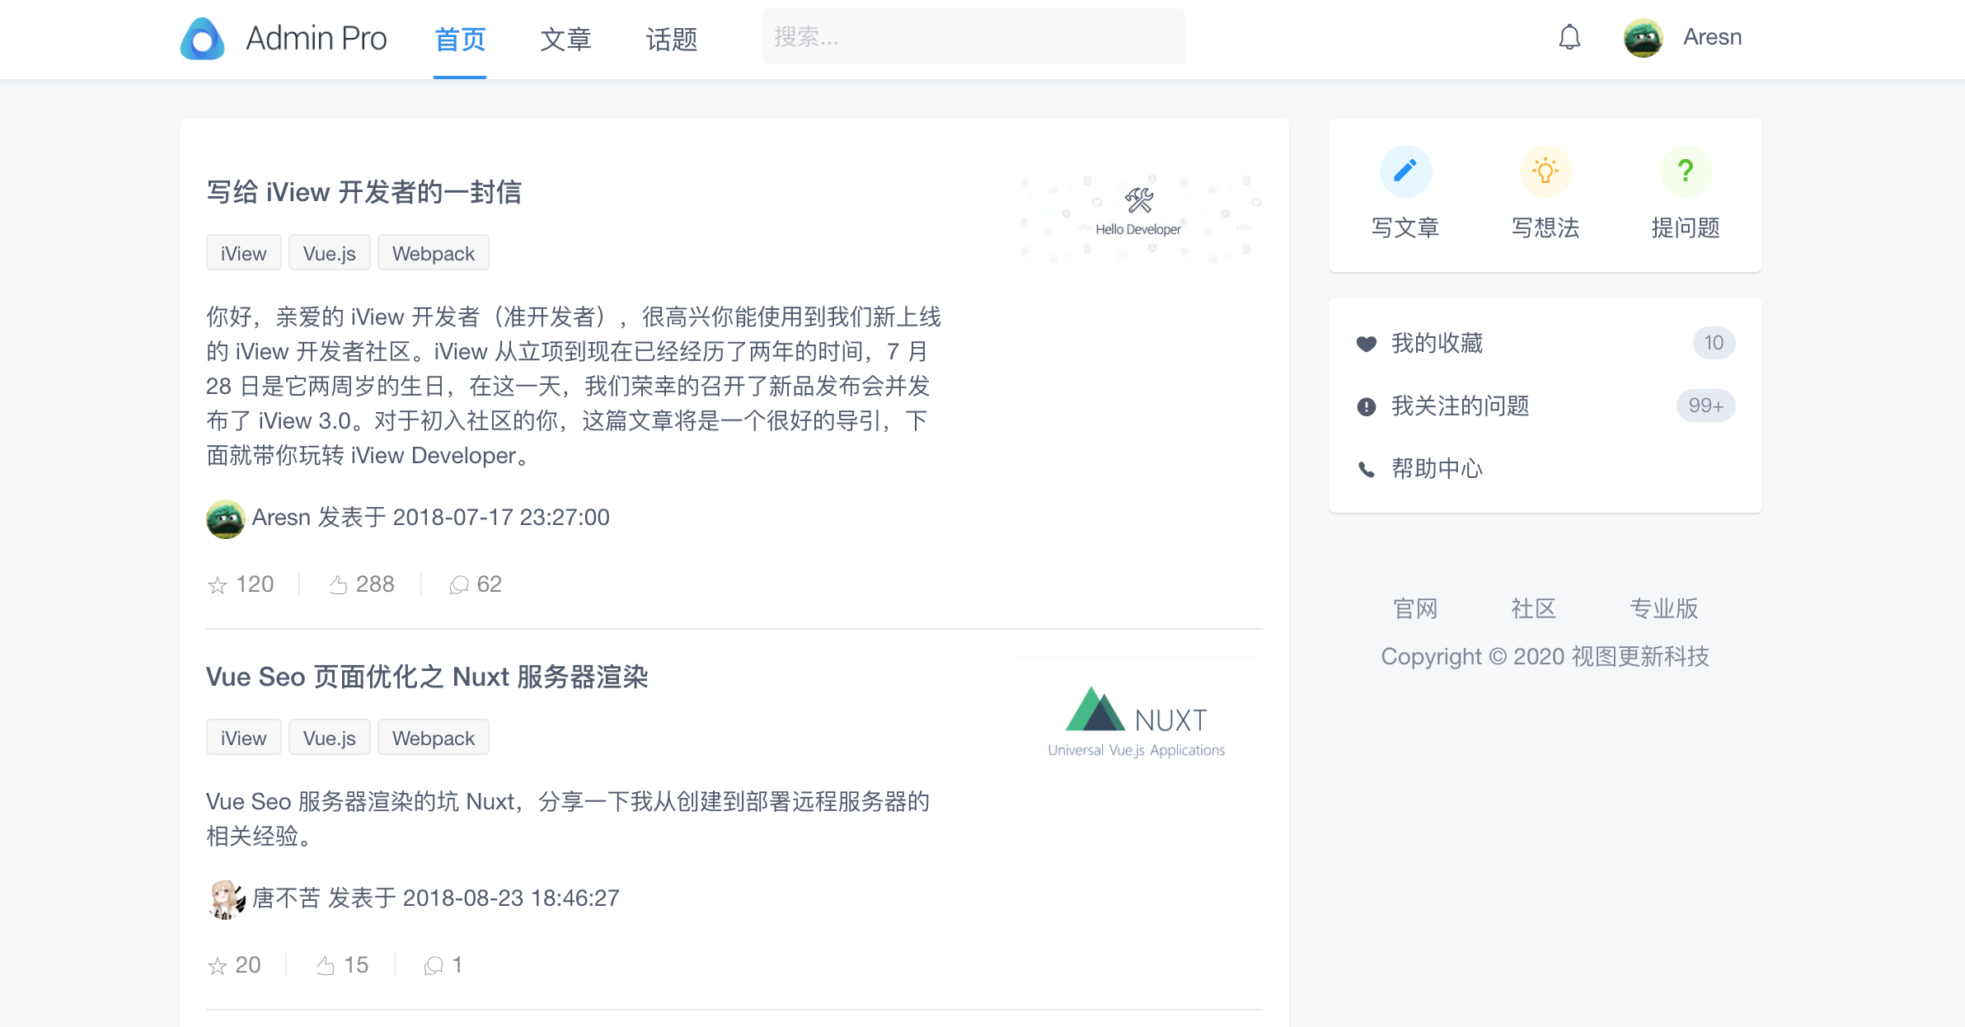Open the notifications bell

point(1569,37)
